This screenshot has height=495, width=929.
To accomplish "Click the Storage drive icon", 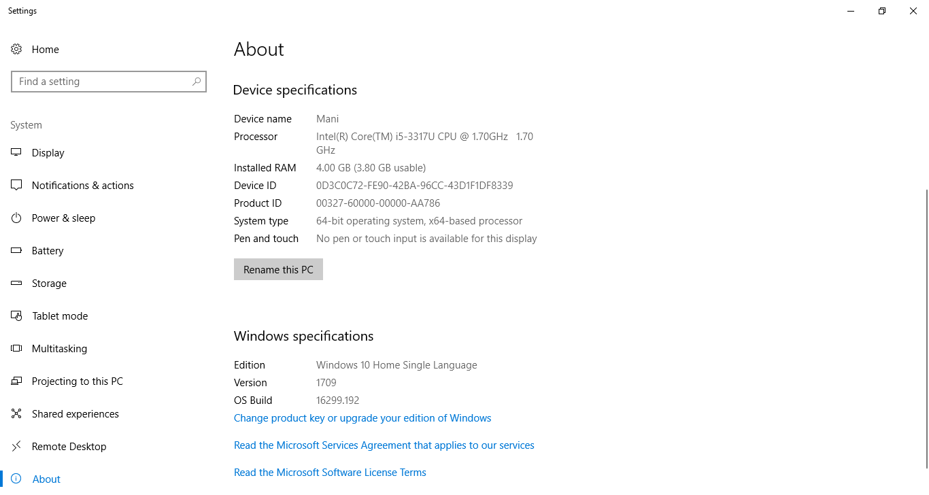I will coord(16,284).
